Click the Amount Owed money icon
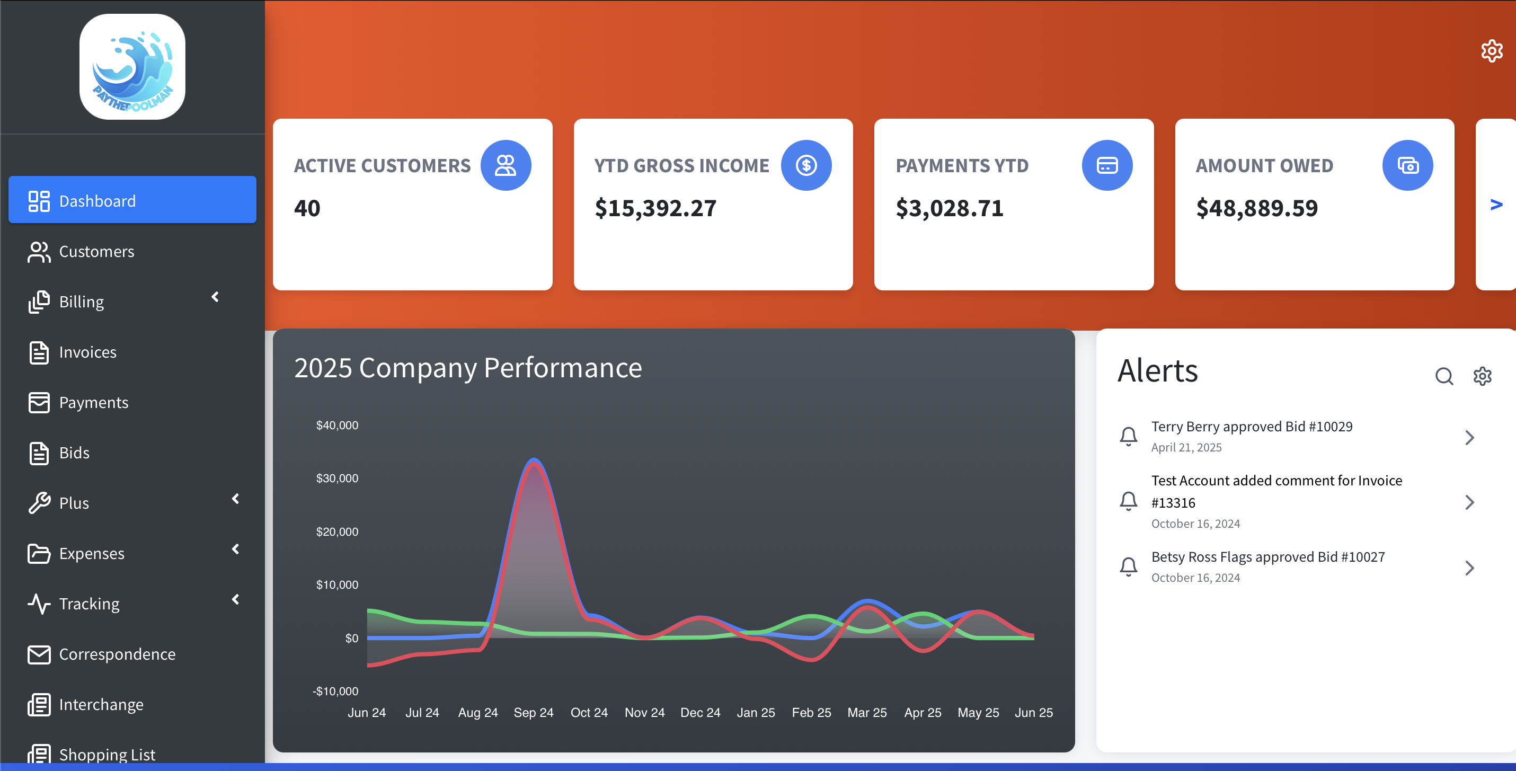The image size is (1516, 771). pyautogui.click(x=1407, y=165)
